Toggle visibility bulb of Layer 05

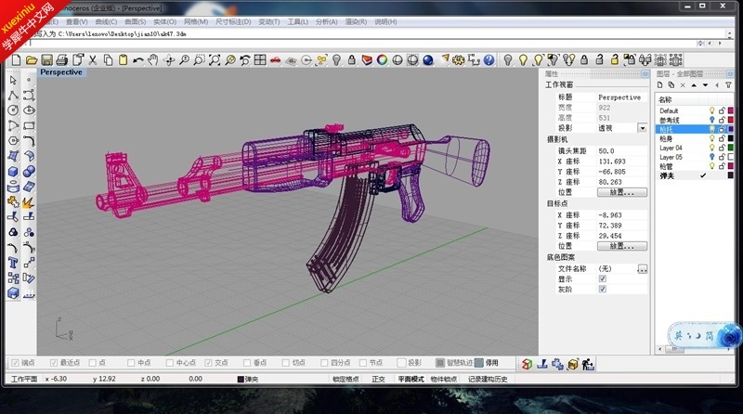[711, 157]
